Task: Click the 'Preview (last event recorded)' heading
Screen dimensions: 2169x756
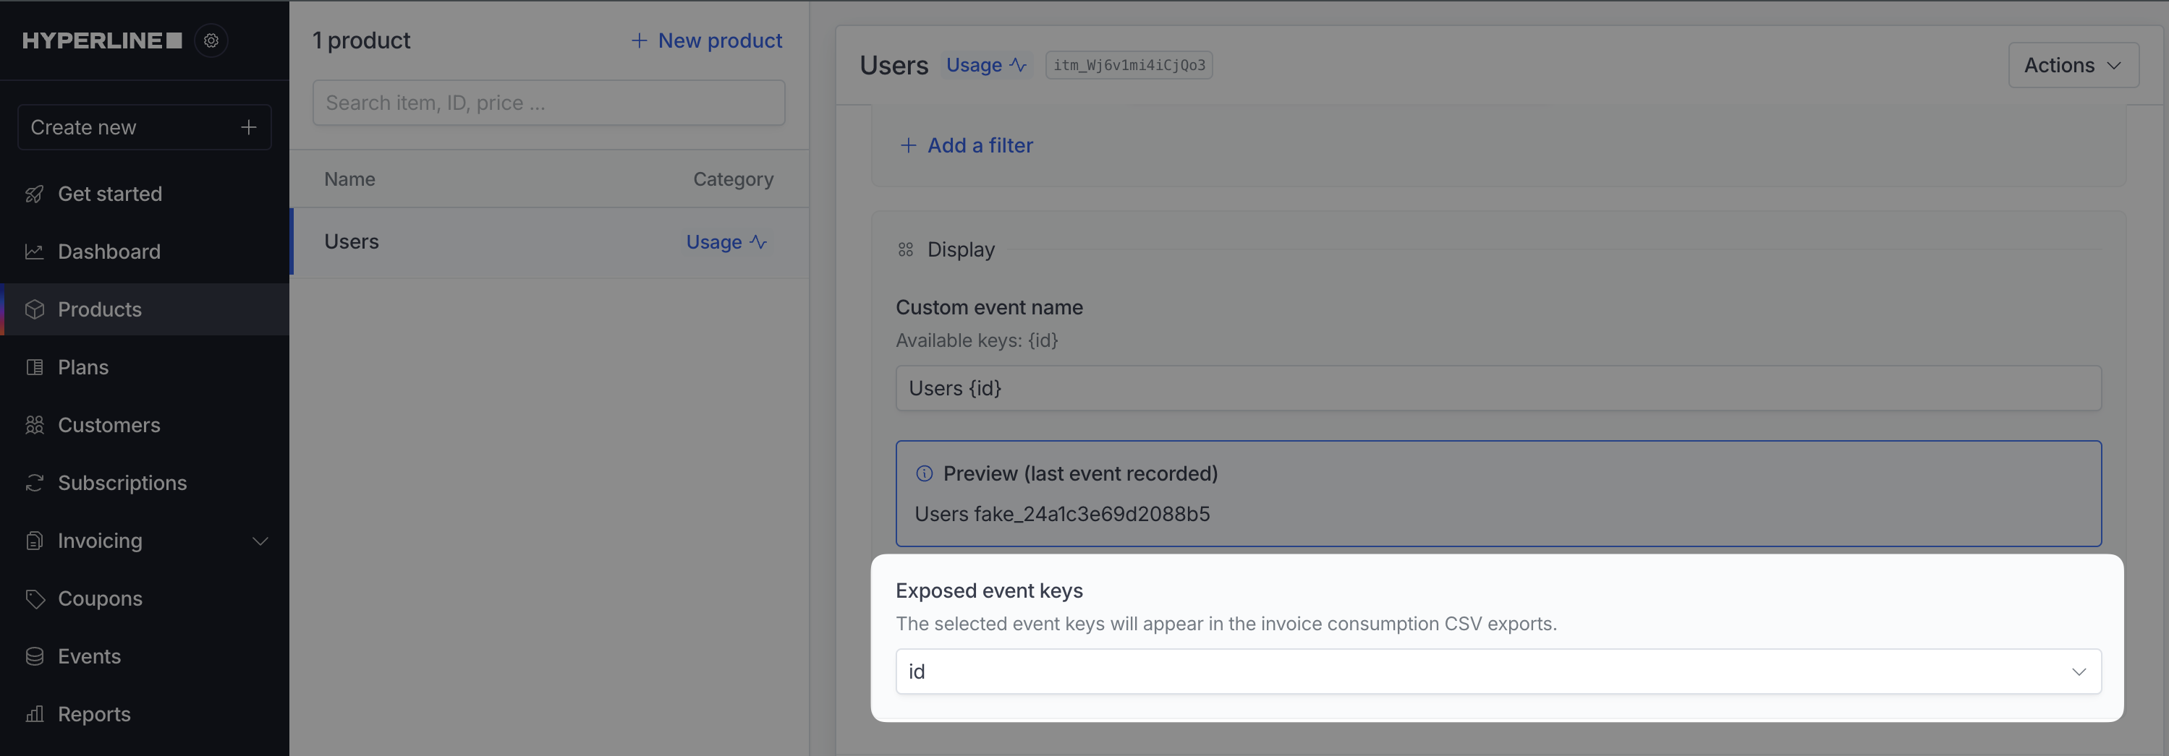Action: (1079, 473)
